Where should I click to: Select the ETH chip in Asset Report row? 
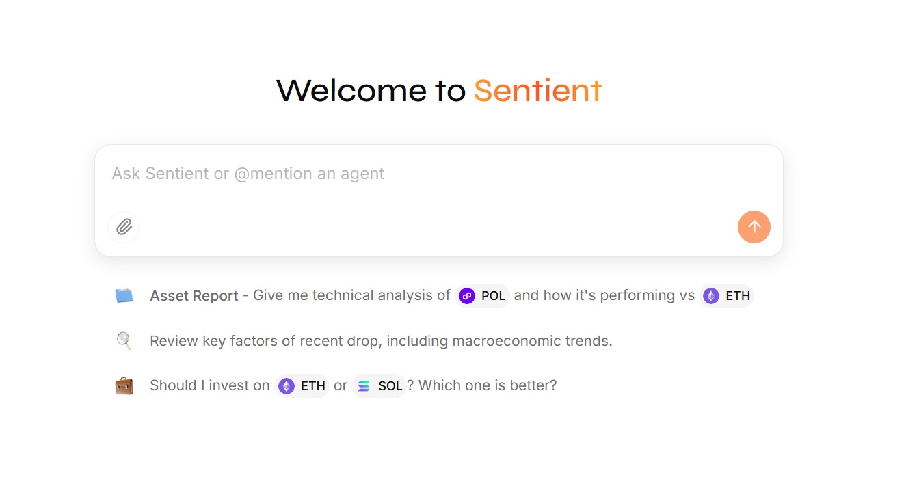click(x=726, y=296)
